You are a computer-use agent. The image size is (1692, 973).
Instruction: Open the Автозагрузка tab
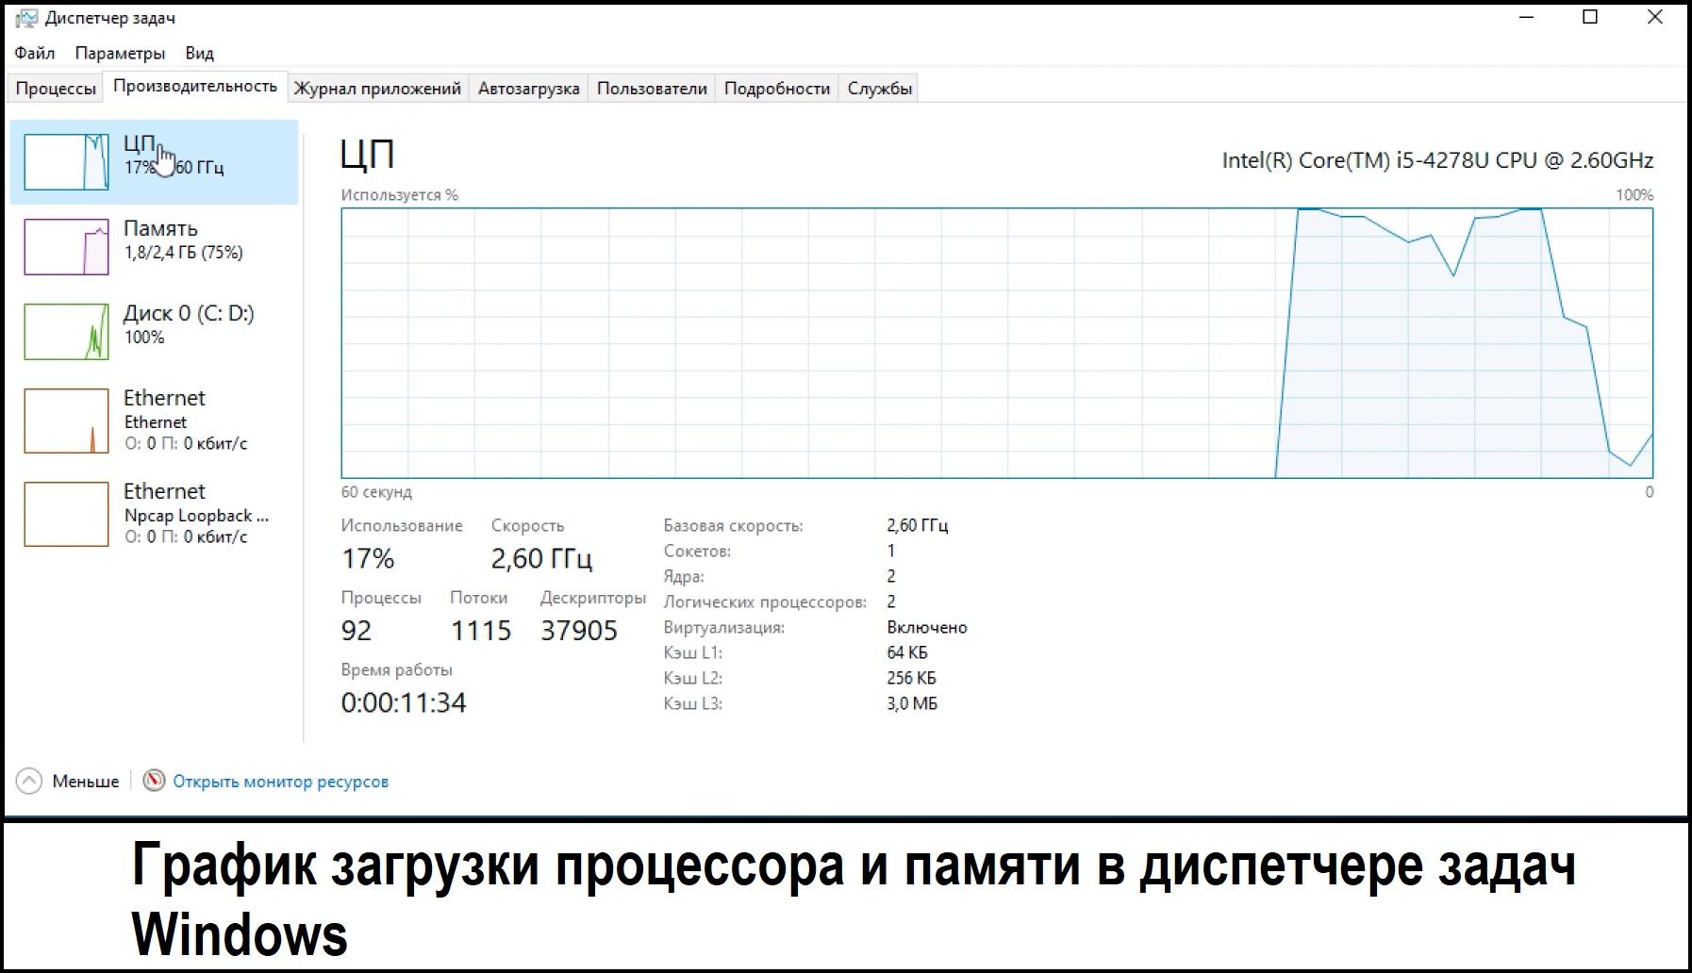tap(528, 89)
